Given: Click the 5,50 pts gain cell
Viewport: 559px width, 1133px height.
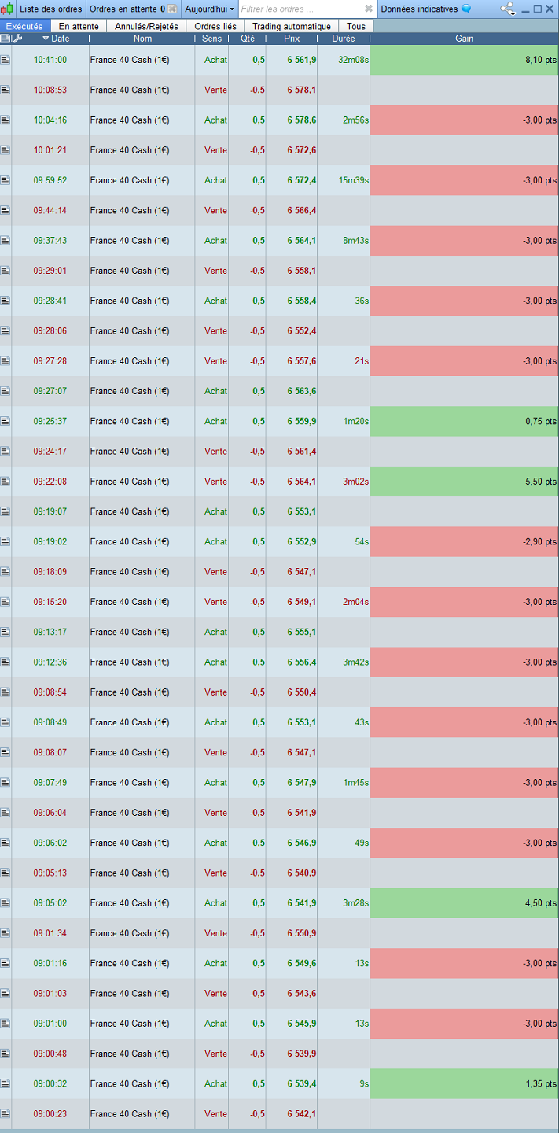Looking at the screenshot, I should (464, 482).
